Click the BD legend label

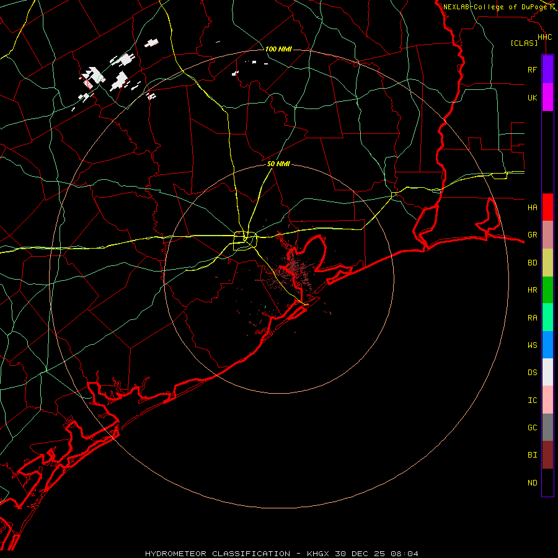[532, 263]
